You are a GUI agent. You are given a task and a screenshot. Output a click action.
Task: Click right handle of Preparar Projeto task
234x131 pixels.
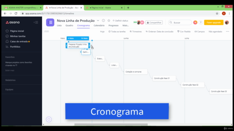coord(89,45)
